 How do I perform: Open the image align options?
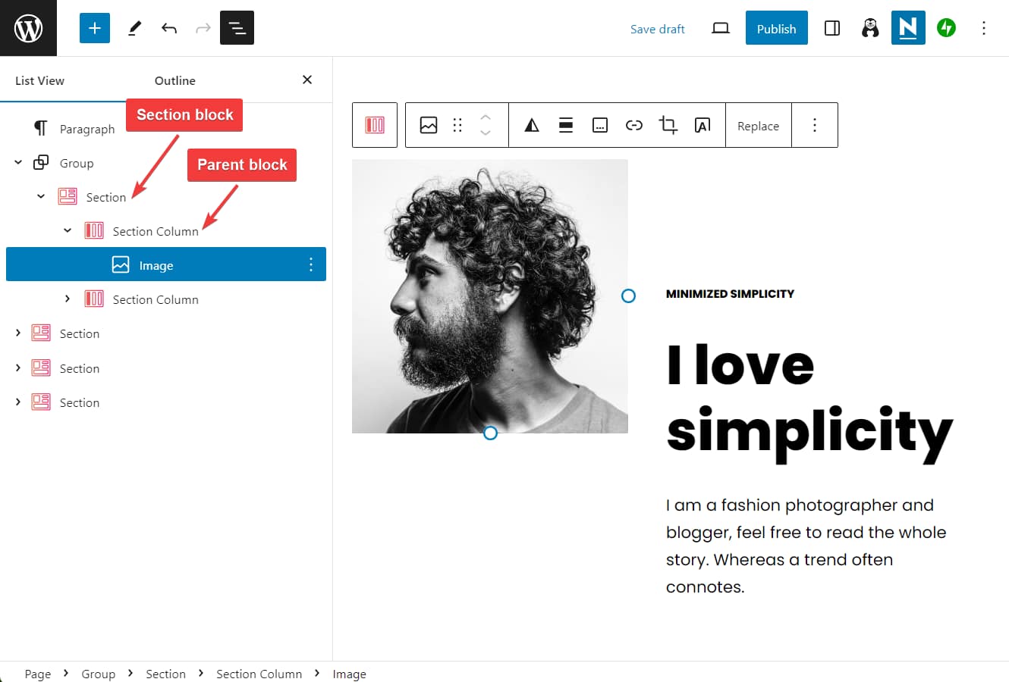tap(566, 125)
